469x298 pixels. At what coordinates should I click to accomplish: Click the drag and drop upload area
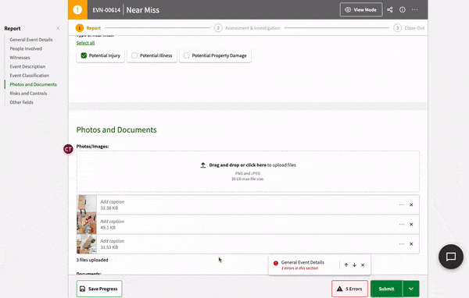tap(248, 172)
